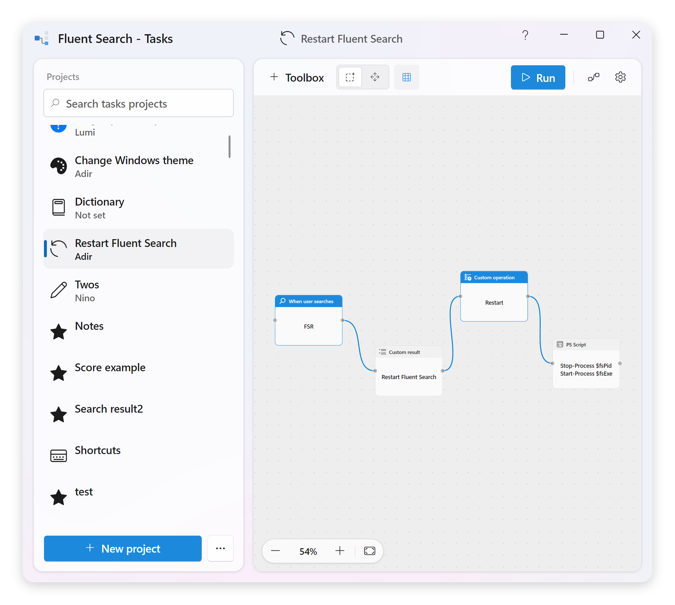Image resolution: width=675 pixels, height=605 pixels.
Task: Click the input port of FSR node
Action: coord(275,320)
